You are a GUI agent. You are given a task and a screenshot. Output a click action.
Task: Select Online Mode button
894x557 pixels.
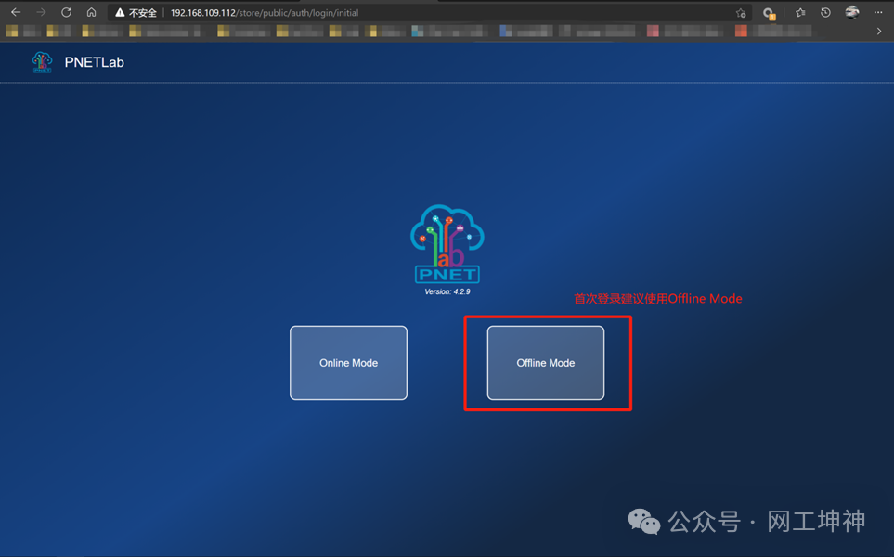pyautogui.click(x=348, y=363)
